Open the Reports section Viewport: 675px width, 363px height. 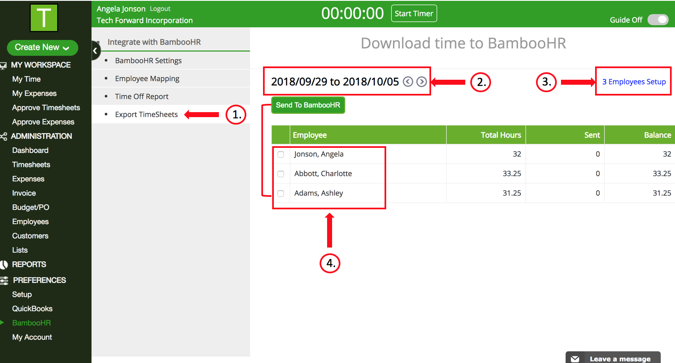pos(29,265)
